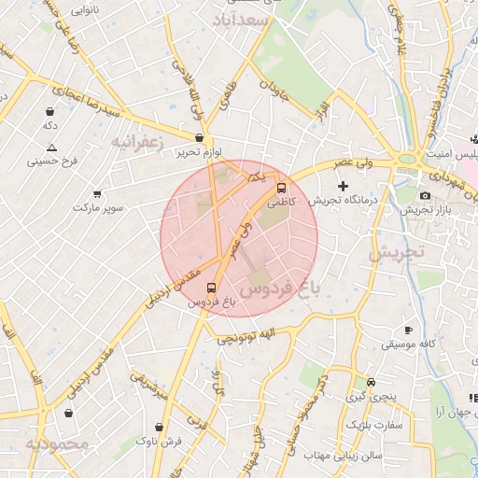Click the نانوایی bakery label
Viewport: 478px width, 478px height.
pos(85,11)
